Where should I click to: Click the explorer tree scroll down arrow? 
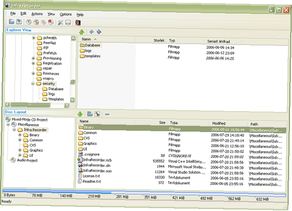pyautogui.click(x=72, y=100)
